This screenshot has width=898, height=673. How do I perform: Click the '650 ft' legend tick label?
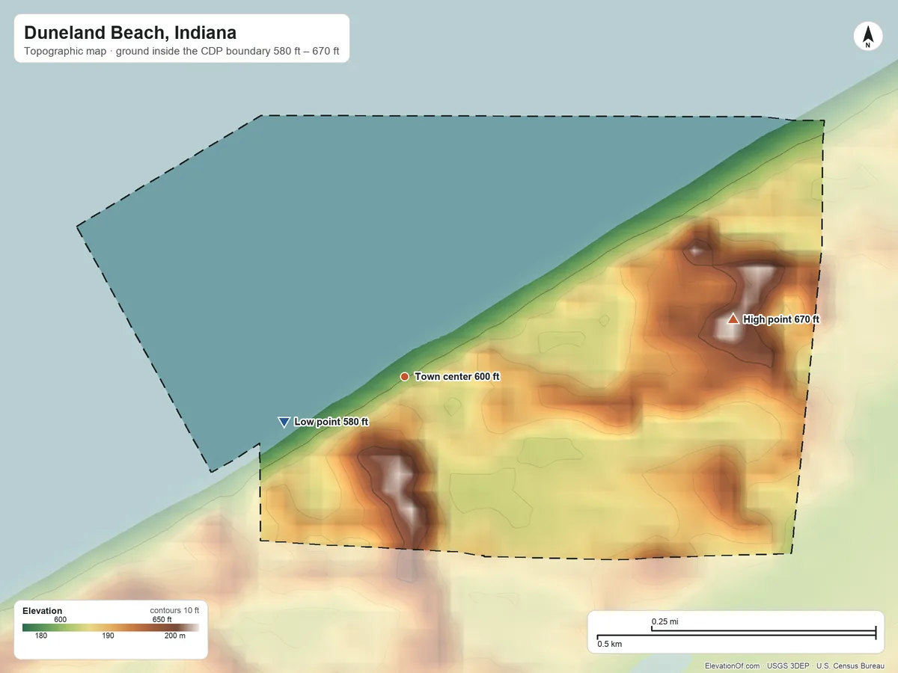162,619
